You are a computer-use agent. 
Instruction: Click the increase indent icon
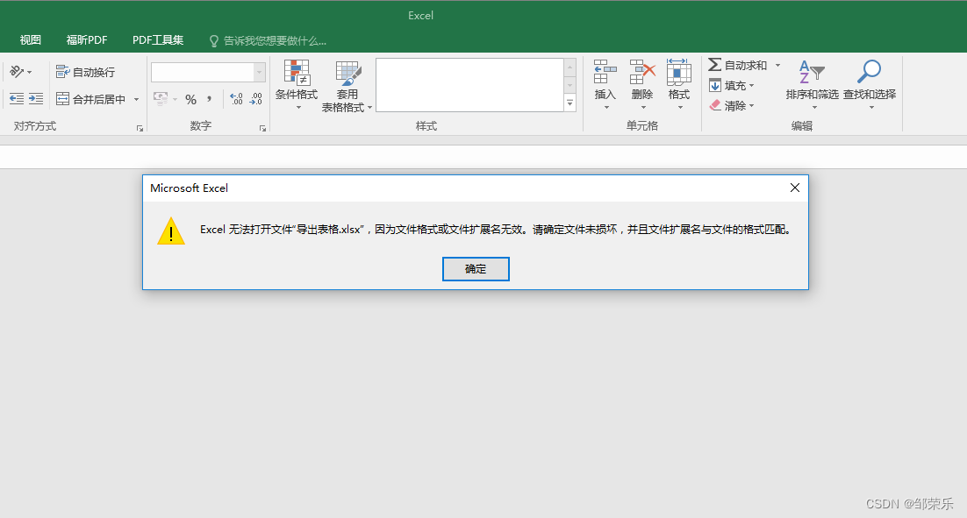click(36, 98)
